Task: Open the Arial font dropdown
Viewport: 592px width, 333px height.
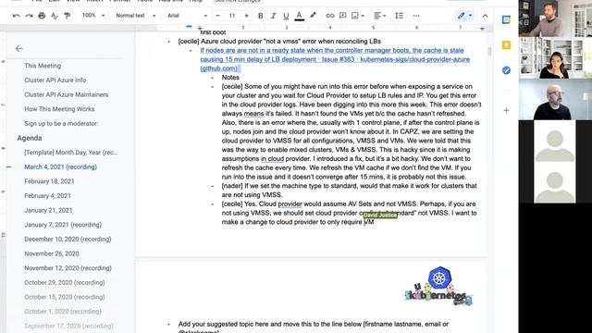Action: [x=187, y=16]
